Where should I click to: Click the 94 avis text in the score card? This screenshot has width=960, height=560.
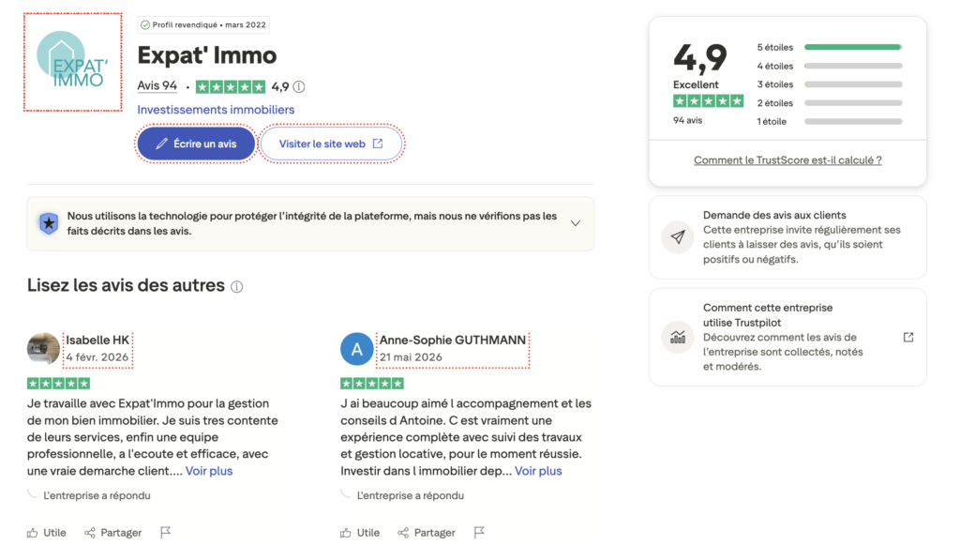coord(687,121)
